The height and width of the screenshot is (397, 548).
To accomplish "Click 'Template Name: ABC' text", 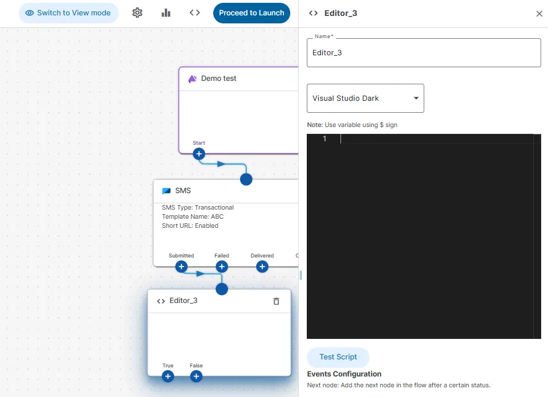I will [x=193, y=216].
